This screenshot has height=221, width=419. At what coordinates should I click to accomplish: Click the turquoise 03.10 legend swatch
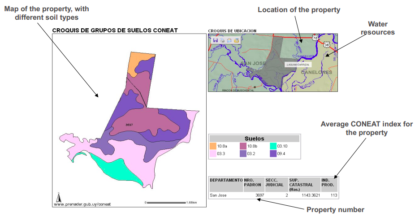click(273, 146)
